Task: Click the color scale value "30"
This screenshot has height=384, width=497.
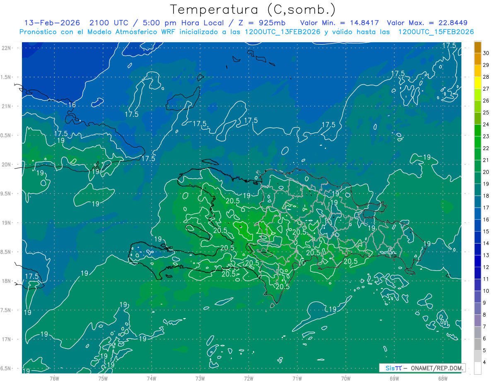Action: click(x=486, y=53)
